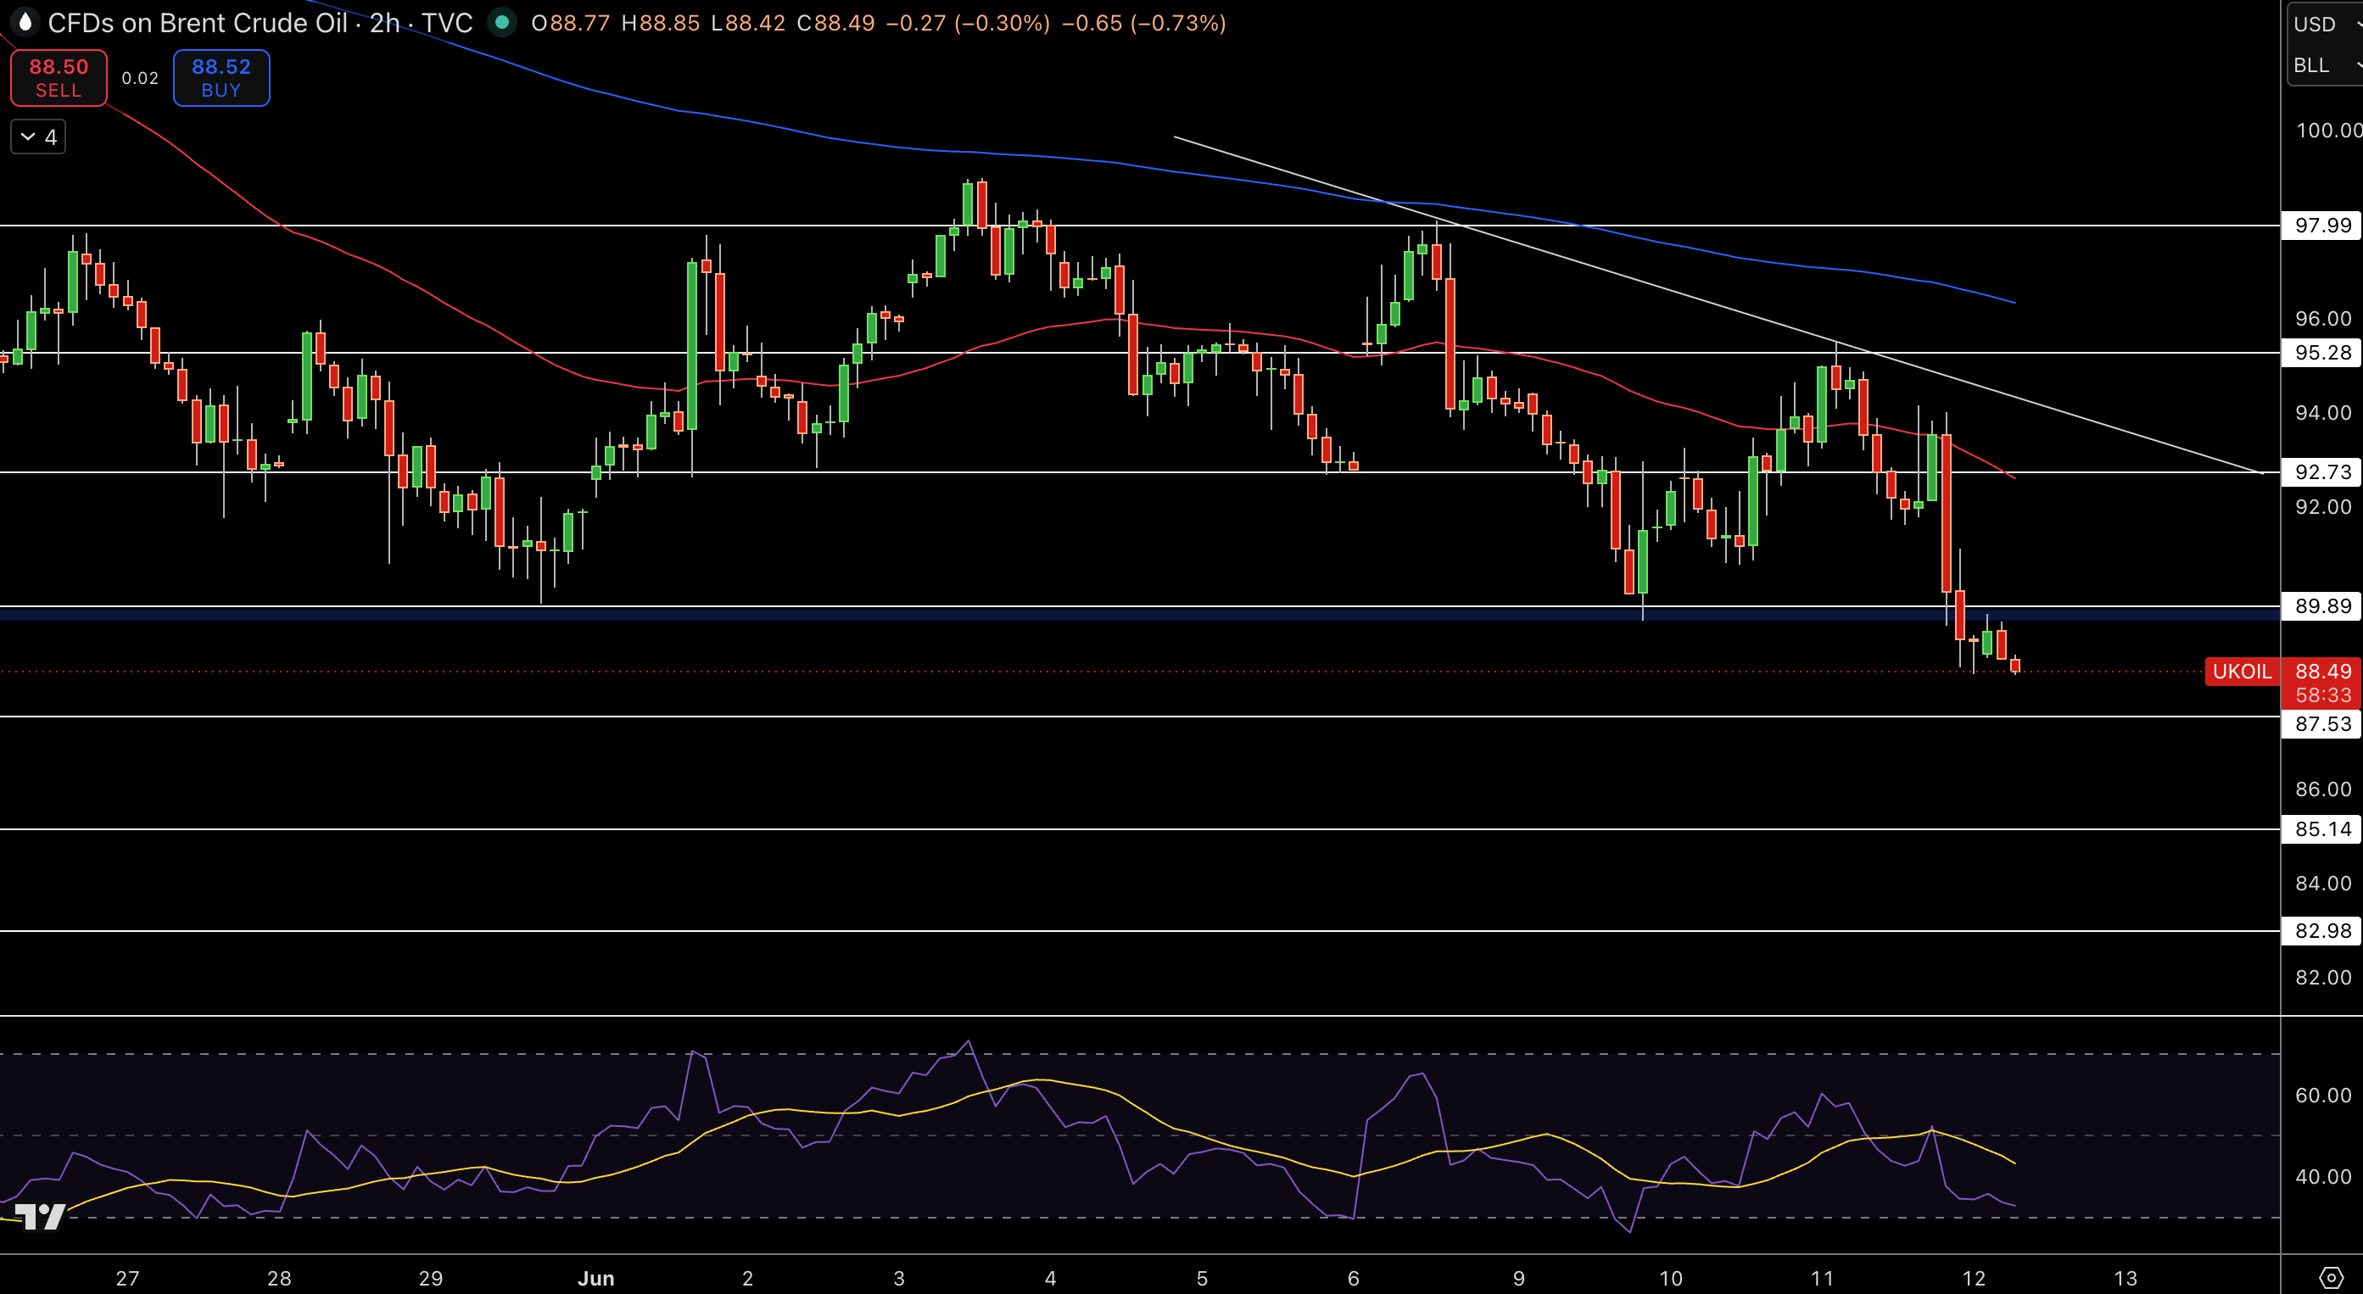Click the RSI 60.00 scale label
2363x1294 pixels.
2322,1095
